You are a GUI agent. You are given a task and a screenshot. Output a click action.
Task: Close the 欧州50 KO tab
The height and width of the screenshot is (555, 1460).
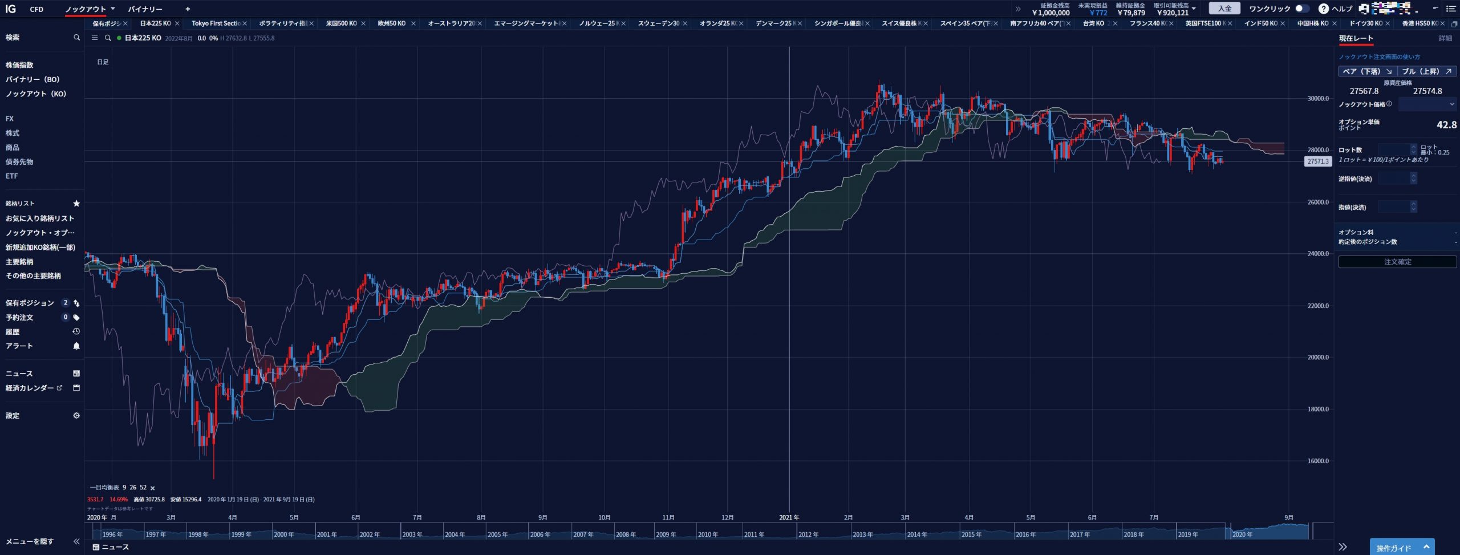tap(413, 23)
